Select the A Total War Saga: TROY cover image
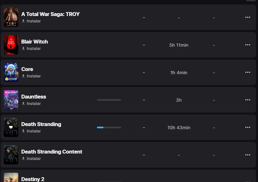 (11, 17)
